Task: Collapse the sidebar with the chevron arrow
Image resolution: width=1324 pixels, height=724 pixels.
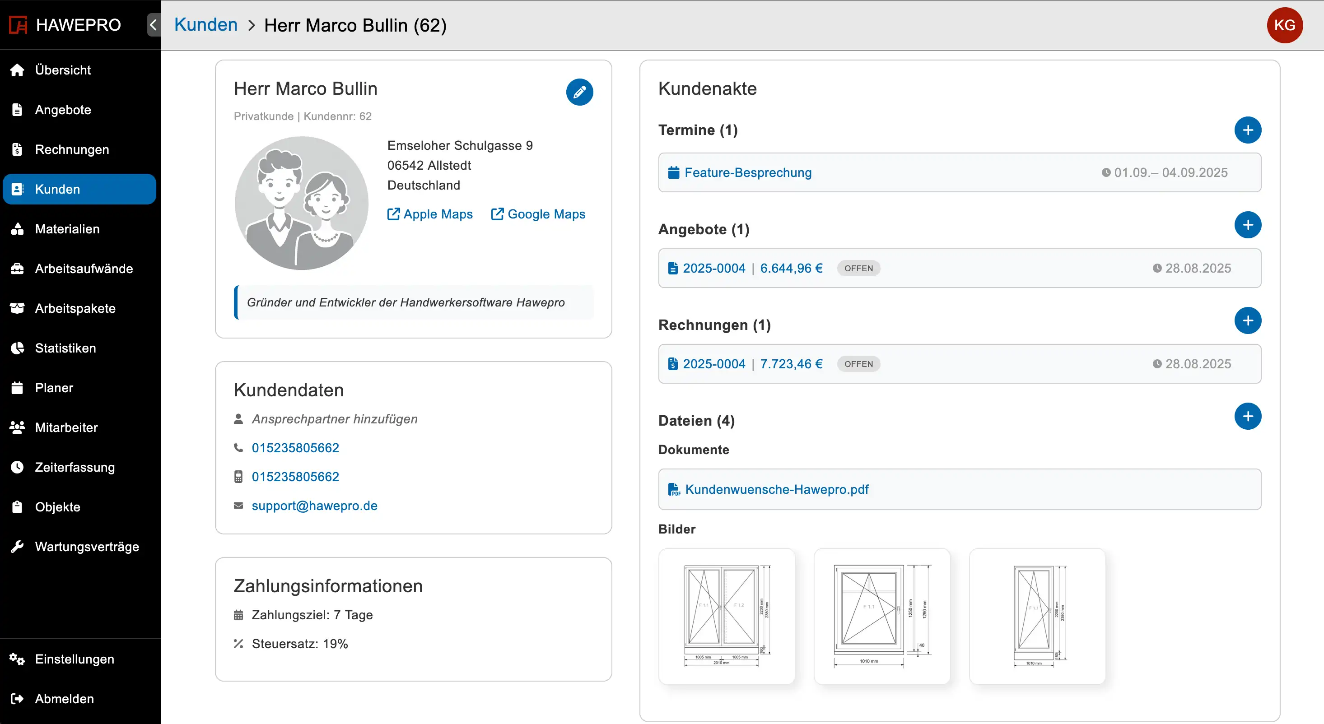Action: [x=153, y=25]
